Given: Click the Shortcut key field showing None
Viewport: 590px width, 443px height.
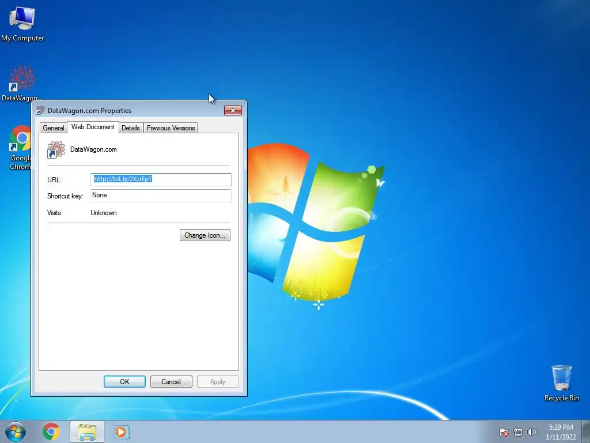Looking at the screenshot, I should 161,196.
